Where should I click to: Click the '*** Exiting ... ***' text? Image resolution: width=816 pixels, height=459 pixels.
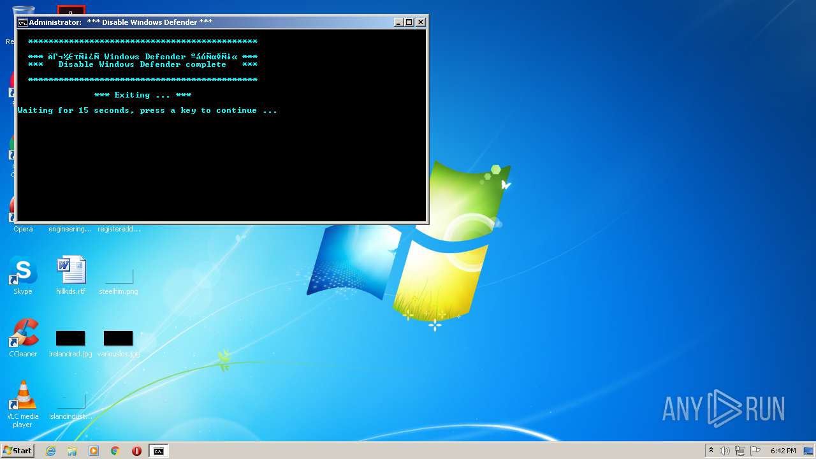pyautogui.click(x=143, y=95)
